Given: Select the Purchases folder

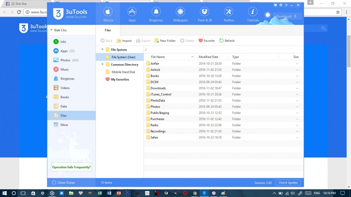Looking at the screenshot, I should pyautogui.click(x=224, y=119).
